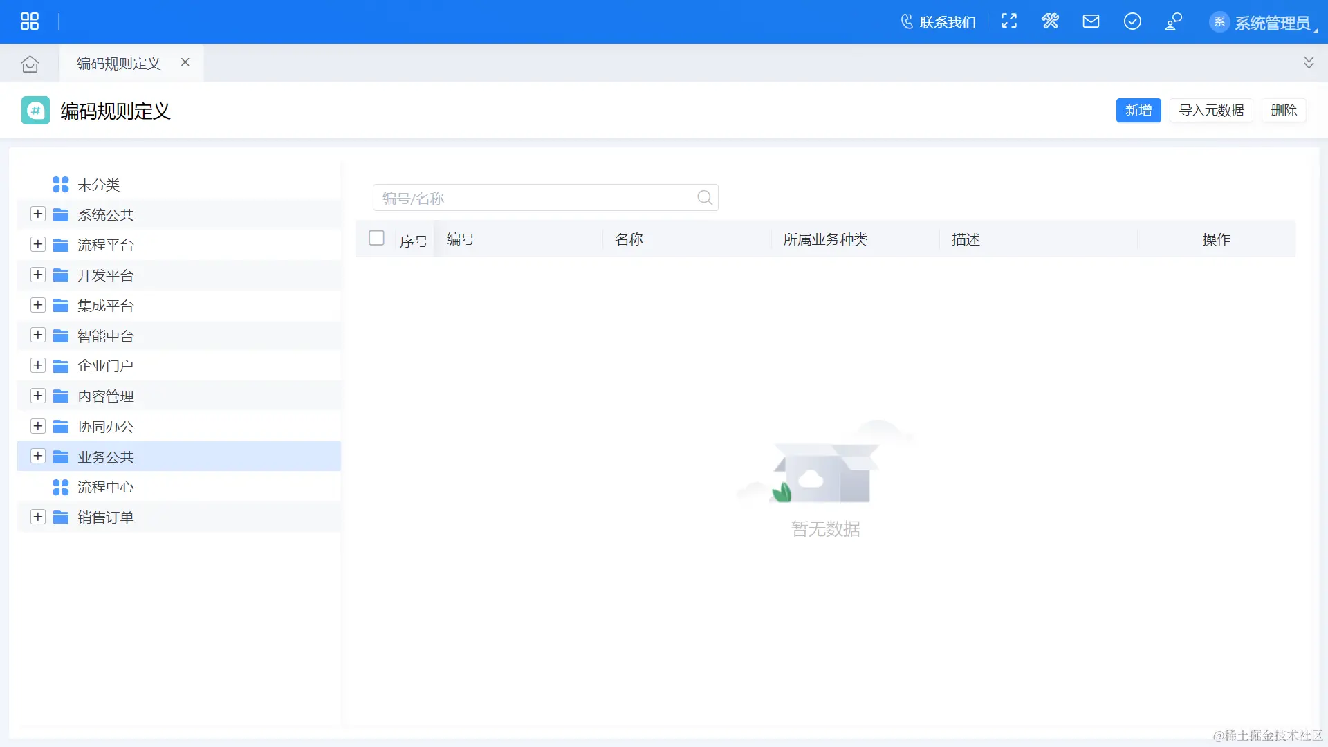
Task: Open the mail messages icon
Action: coord(1091,21)
